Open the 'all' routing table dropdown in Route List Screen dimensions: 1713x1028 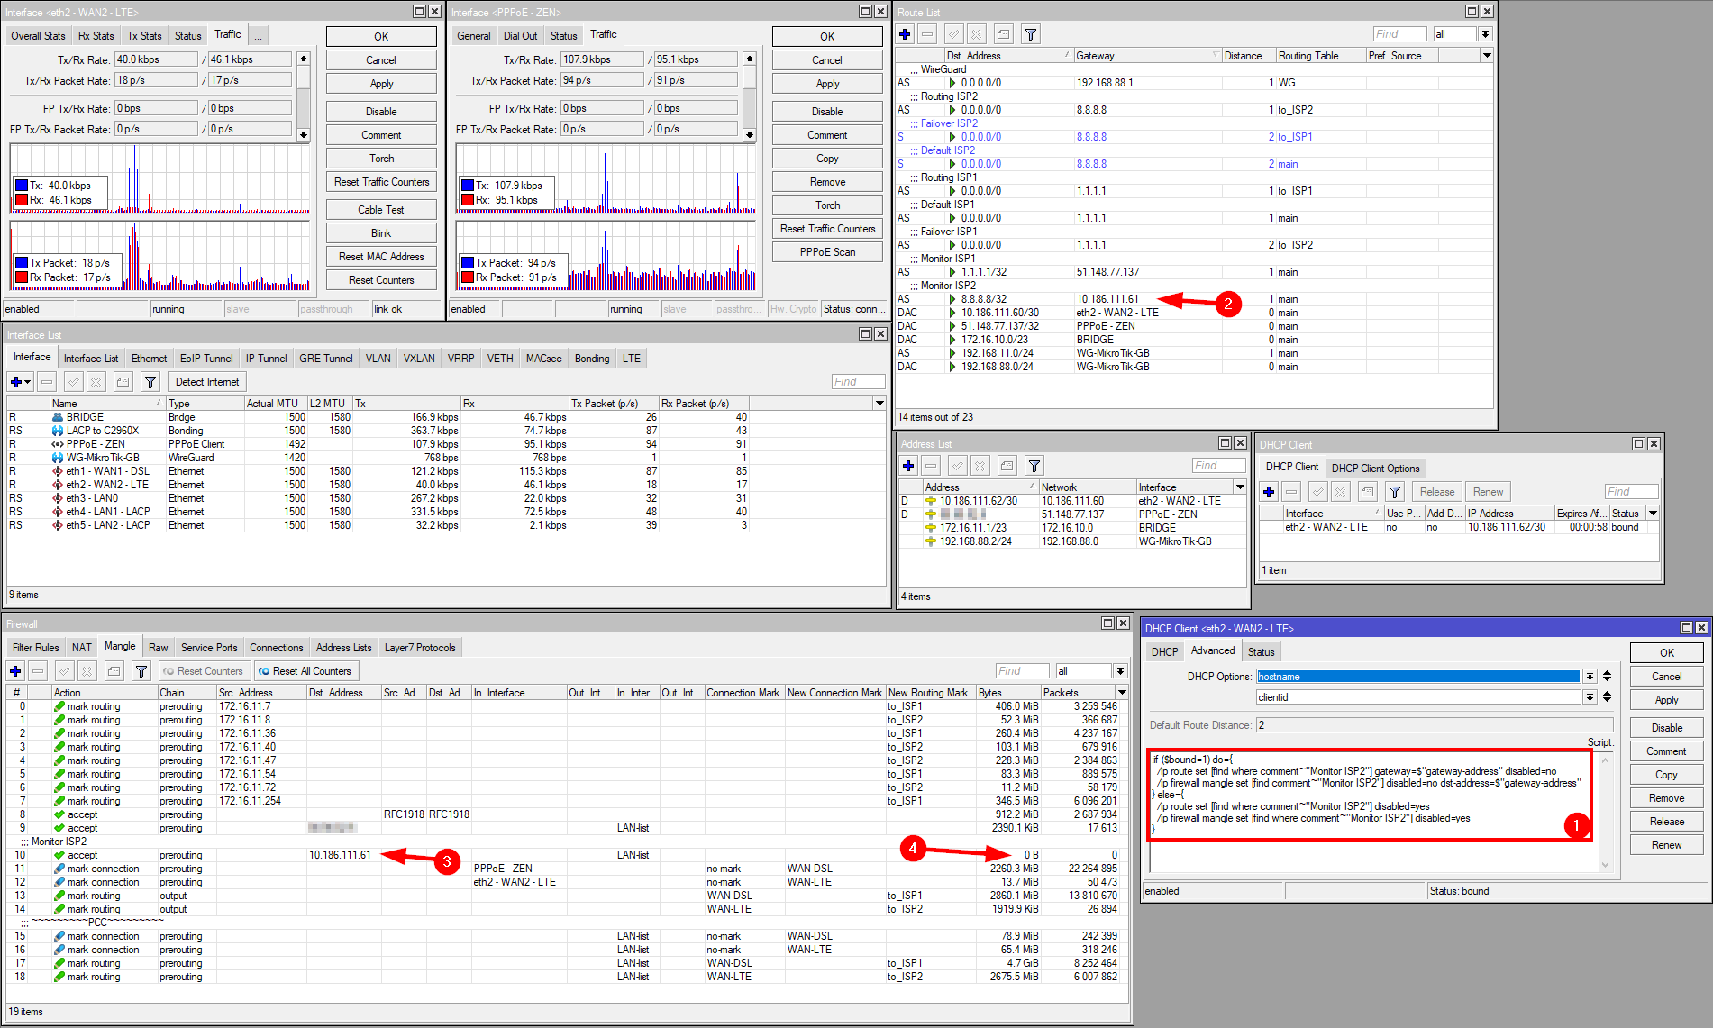pos(1485,34)
